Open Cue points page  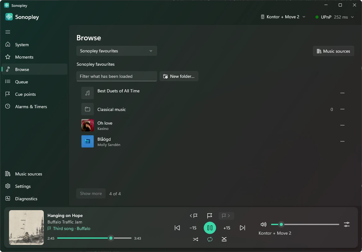click(34, 94)
